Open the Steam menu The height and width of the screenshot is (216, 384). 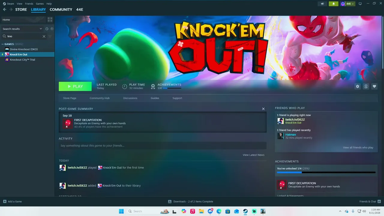pyautogui.click(x=8, y=4)
